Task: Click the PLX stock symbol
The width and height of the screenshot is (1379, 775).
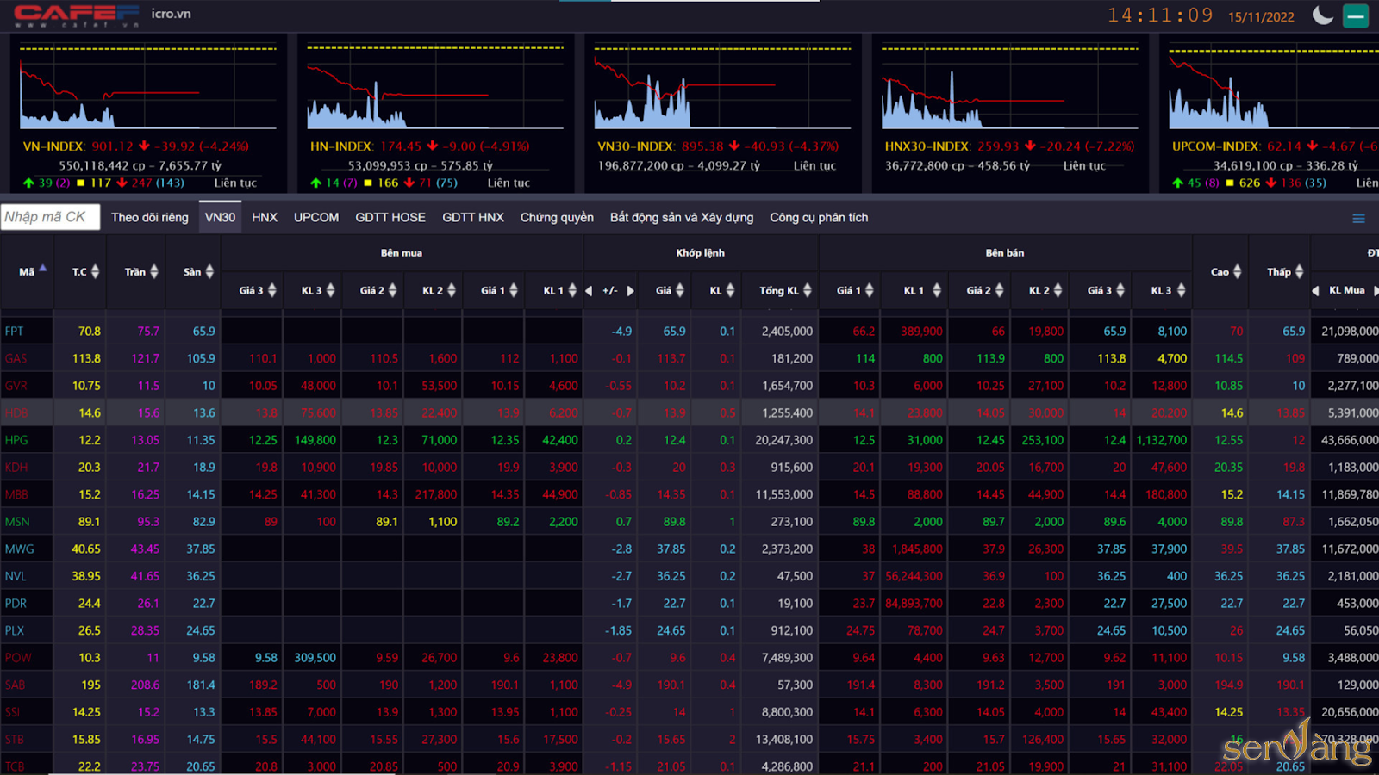Action: tap(15, 630)
